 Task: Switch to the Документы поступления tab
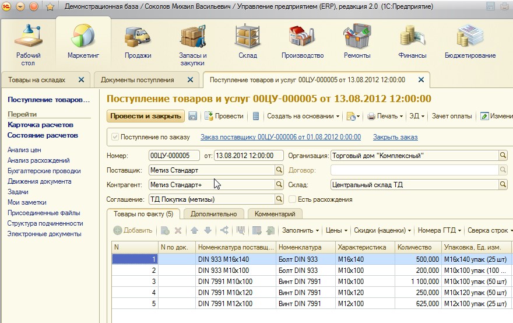click(x=138, y=79)
